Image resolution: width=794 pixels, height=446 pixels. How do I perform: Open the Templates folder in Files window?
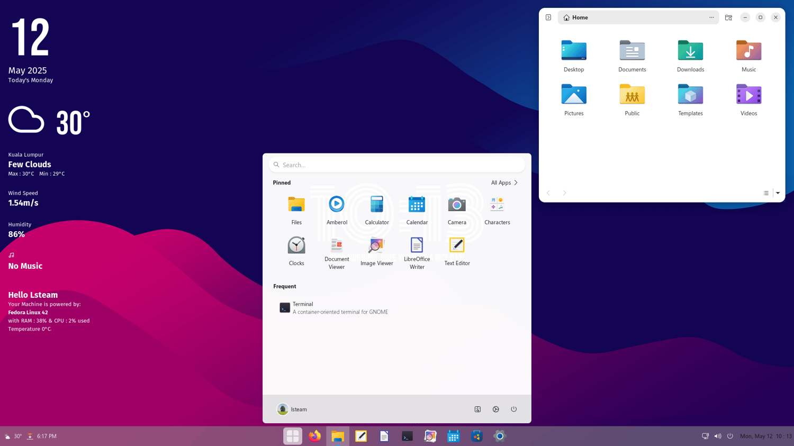pyautogui.click(x=690, y=100)
